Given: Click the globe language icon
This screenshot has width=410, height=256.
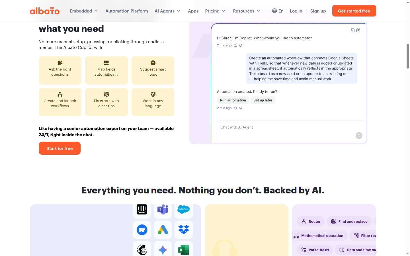Looking at the screenshot, I should click(x=274, y=11).
